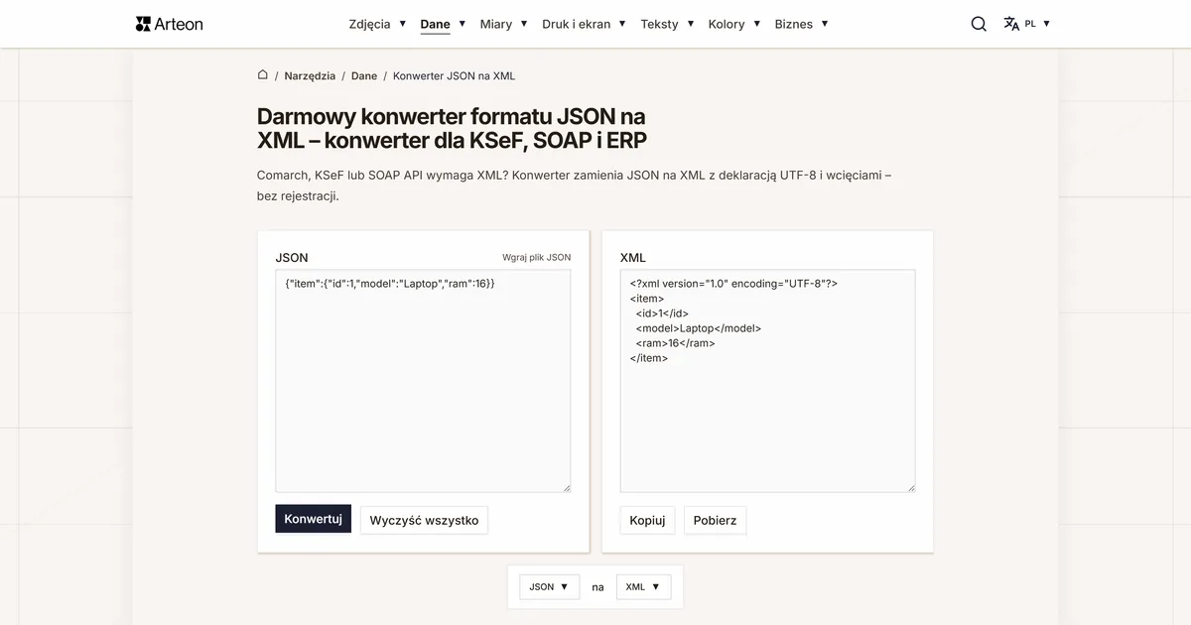
Task: Click Wgraj plik JSON upload link
Action: coord(536,257)
